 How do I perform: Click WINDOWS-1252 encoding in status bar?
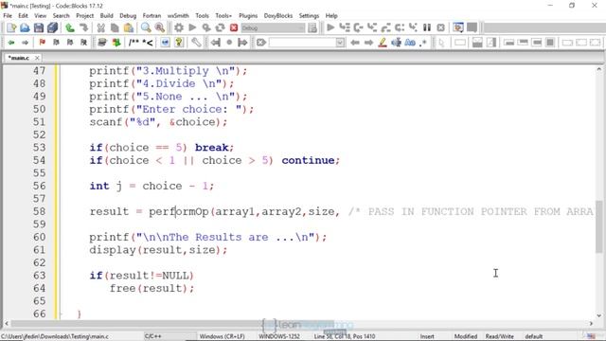tap(278, 336)
